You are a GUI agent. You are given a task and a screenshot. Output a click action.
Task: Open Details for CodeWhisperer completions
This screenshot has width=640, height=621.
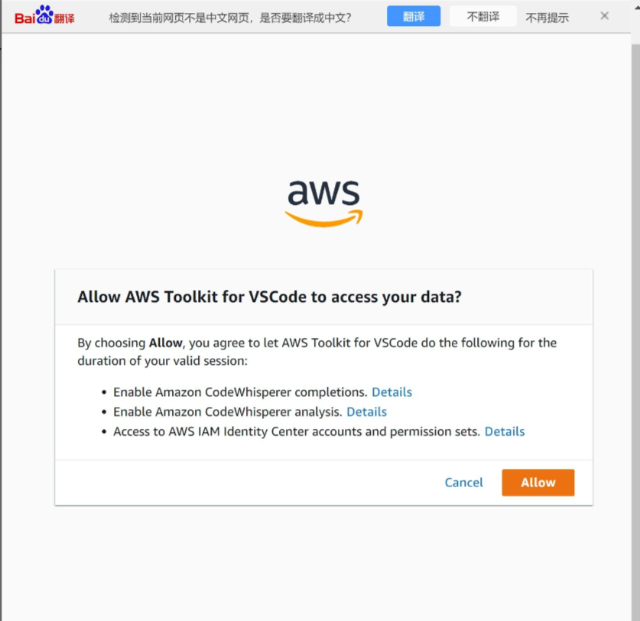tap(391, 392)
